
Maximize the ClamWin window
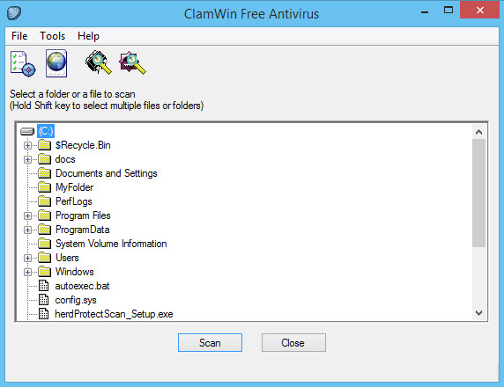coord(448,11)
